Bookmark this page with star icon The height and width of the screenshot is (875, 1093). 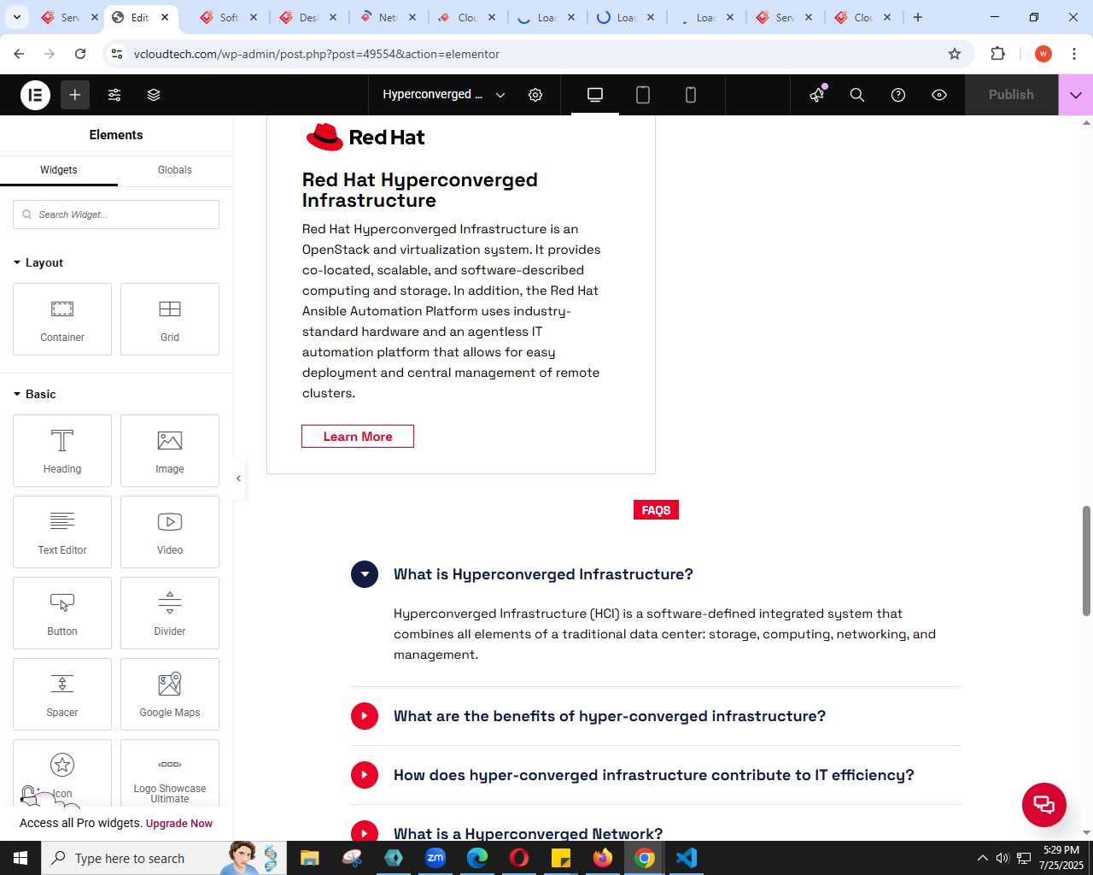tap(955, 54)
